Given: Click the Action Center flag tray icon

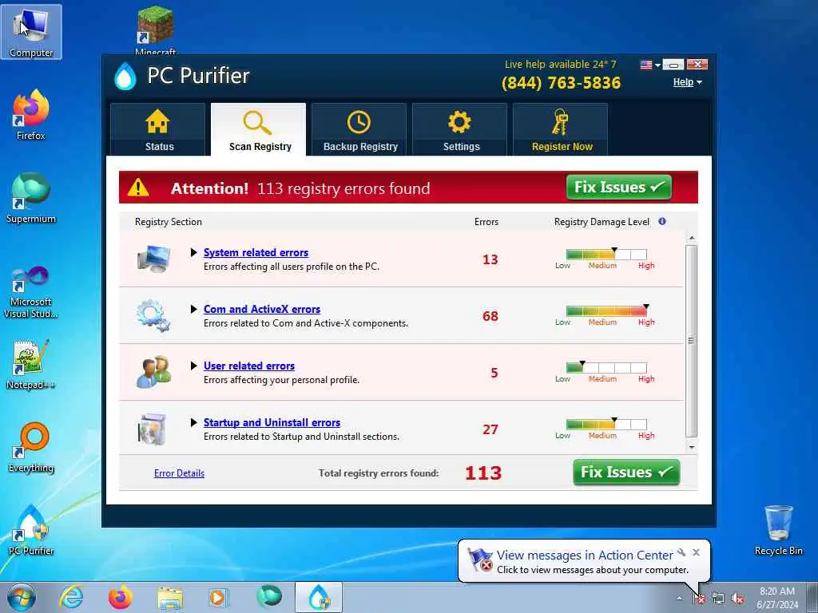Looking at the screenshot, I should click(699, 599).
